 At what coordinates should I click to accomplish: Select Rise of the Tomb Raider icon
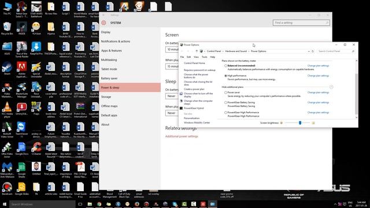tap(22, 50)
